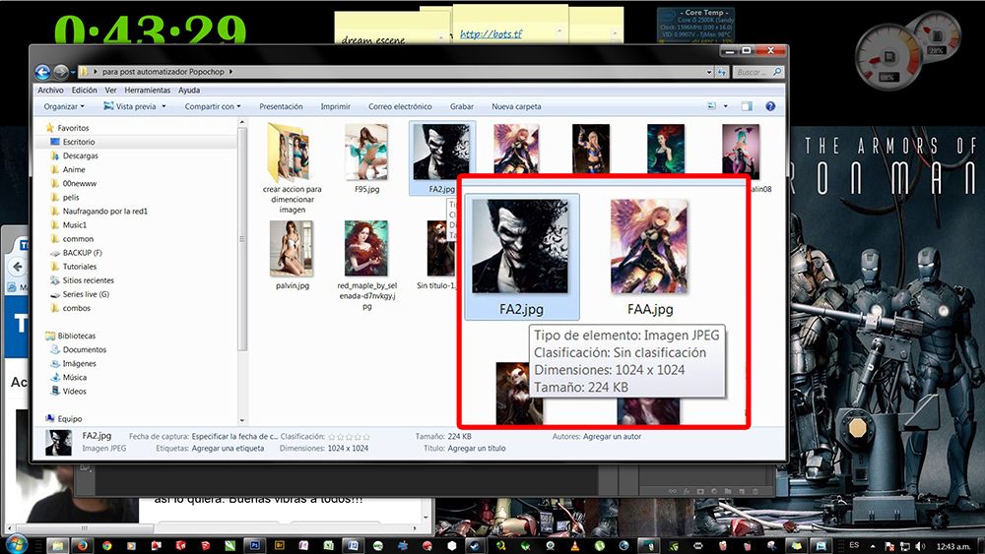Viewport: 985px width, 554px height.
Task: Open the Ayuda menu
Action: coord(189,91)
